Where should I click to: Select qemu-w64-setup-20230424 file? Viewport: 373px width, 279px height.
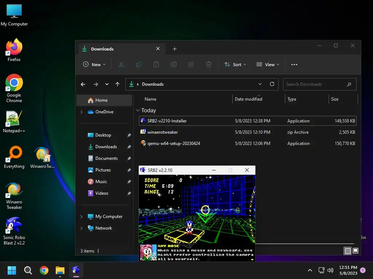tap(248, 143)
